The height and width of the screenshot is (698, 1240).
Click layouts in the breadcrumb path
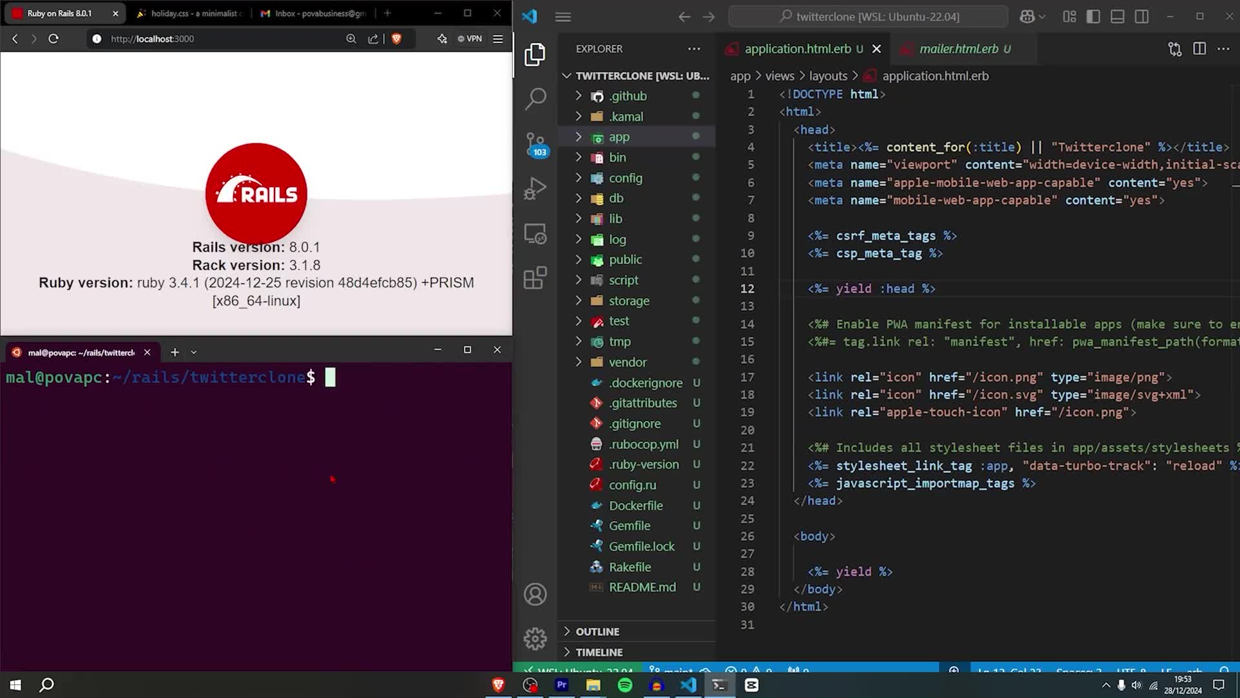click(x=828, y=76)
